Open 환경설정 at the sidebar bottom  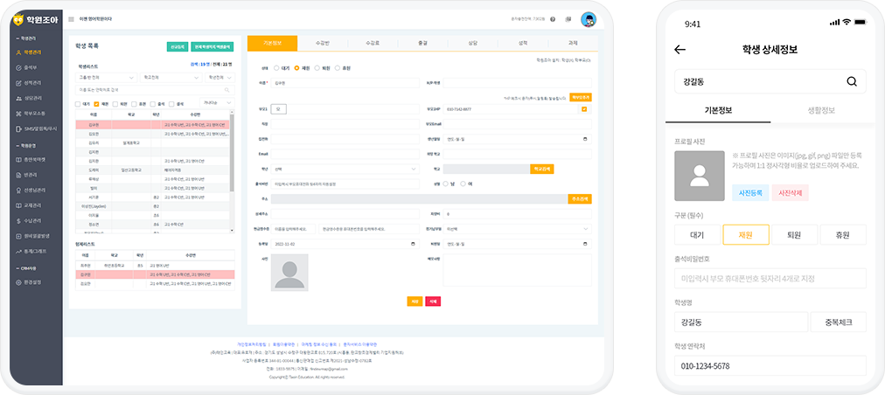(x=31, y=282)
